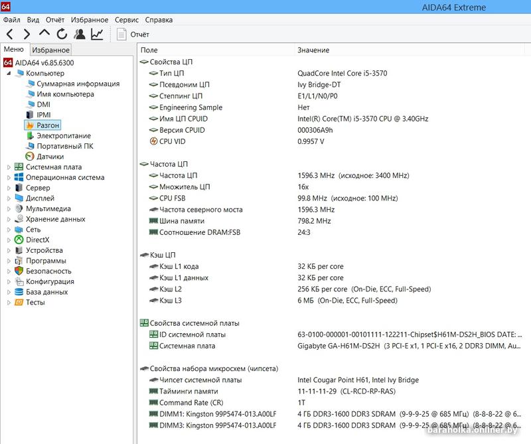Click the Отчёт report document icon
531x444 pixels.
coord(121,35)
